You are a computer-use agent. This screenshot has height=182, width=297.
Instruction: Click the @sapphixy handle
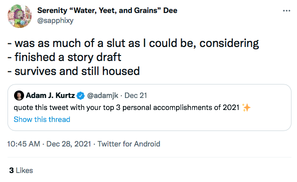[x=55, y=20]
